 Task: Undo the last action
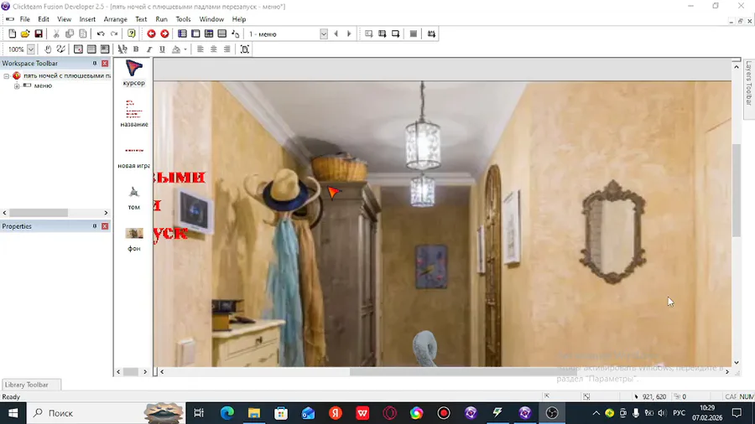pyautogui.click(x=101, y=34)
